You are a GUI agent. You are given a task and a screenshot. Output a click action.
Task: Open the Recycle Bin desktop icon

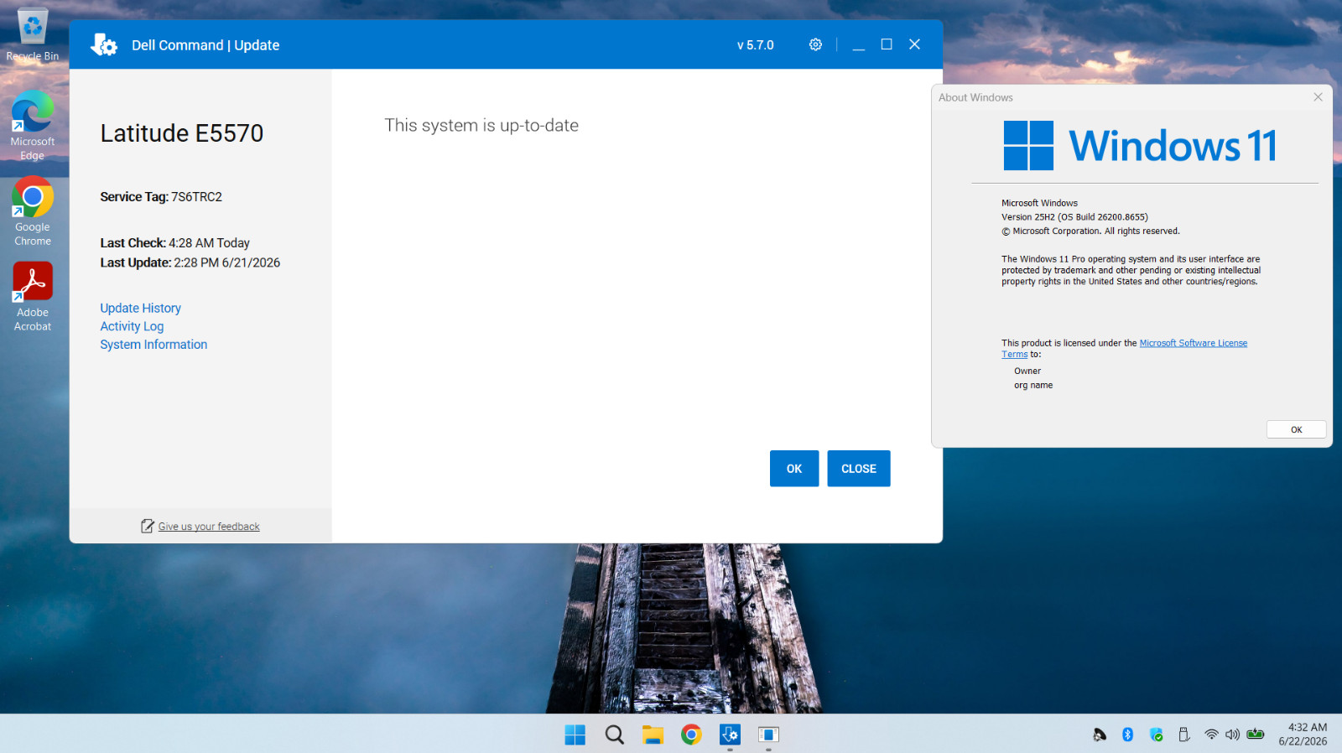tap(33, 34)
